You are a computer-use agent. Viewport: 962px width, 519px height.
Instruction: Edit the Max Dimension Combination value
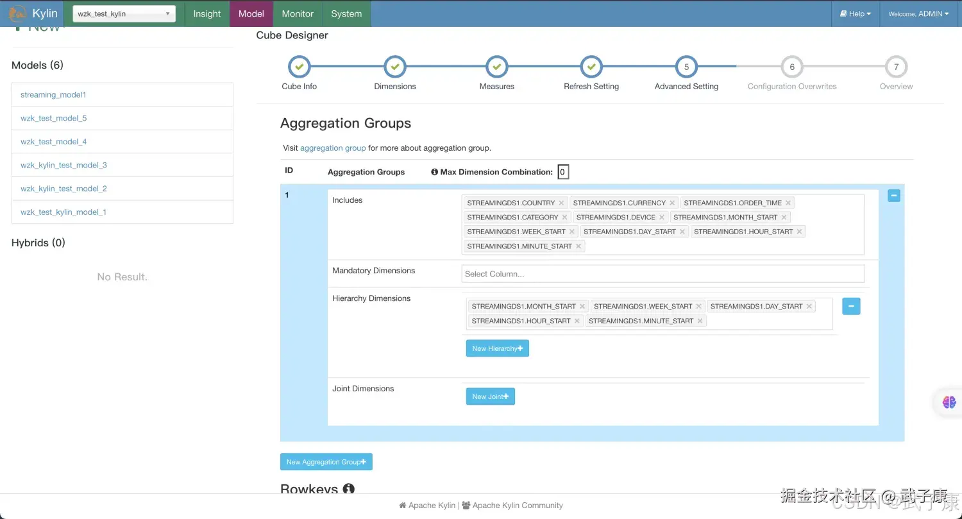[x=562, y=172]
